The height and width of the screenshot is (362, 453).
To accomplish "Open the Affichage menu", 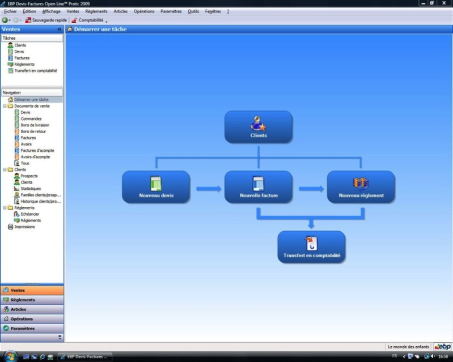I will (52, 11).
